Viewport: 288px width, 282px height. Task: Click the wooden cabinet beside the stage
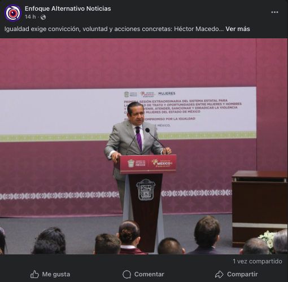260,207
